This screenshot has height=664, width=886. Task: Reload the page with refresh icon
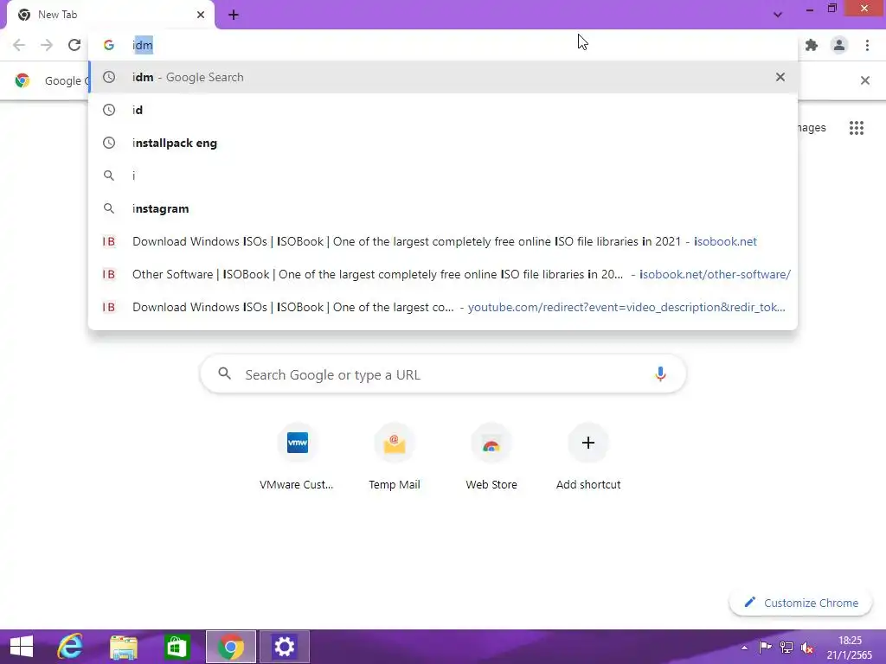click(x=74, y=45)
